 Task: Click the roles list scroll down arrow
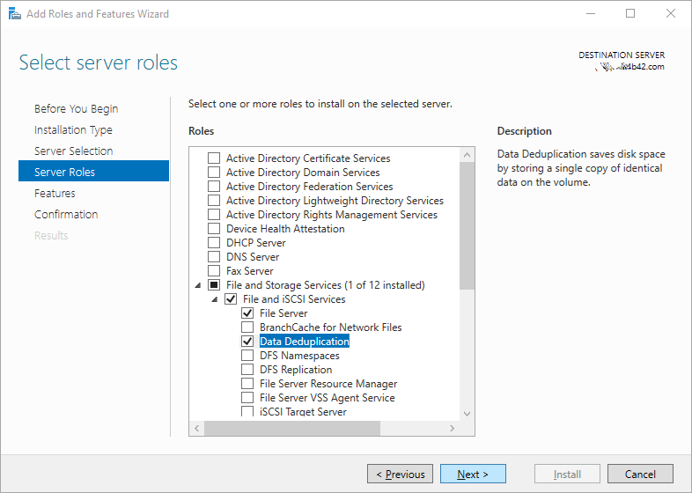[x=467, y=414]
